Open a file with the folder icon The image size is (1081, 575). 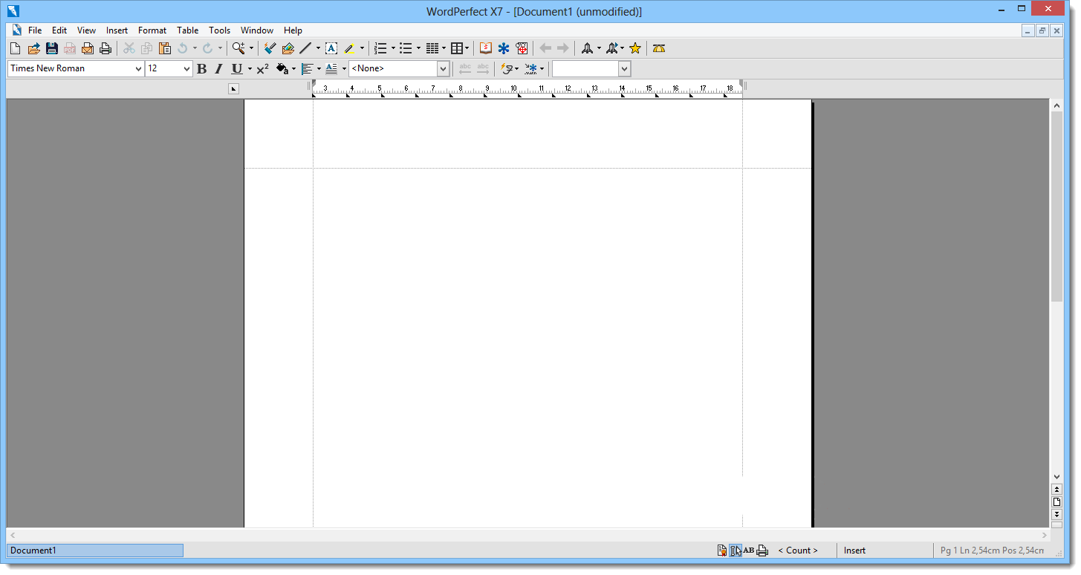pos(33,48)
